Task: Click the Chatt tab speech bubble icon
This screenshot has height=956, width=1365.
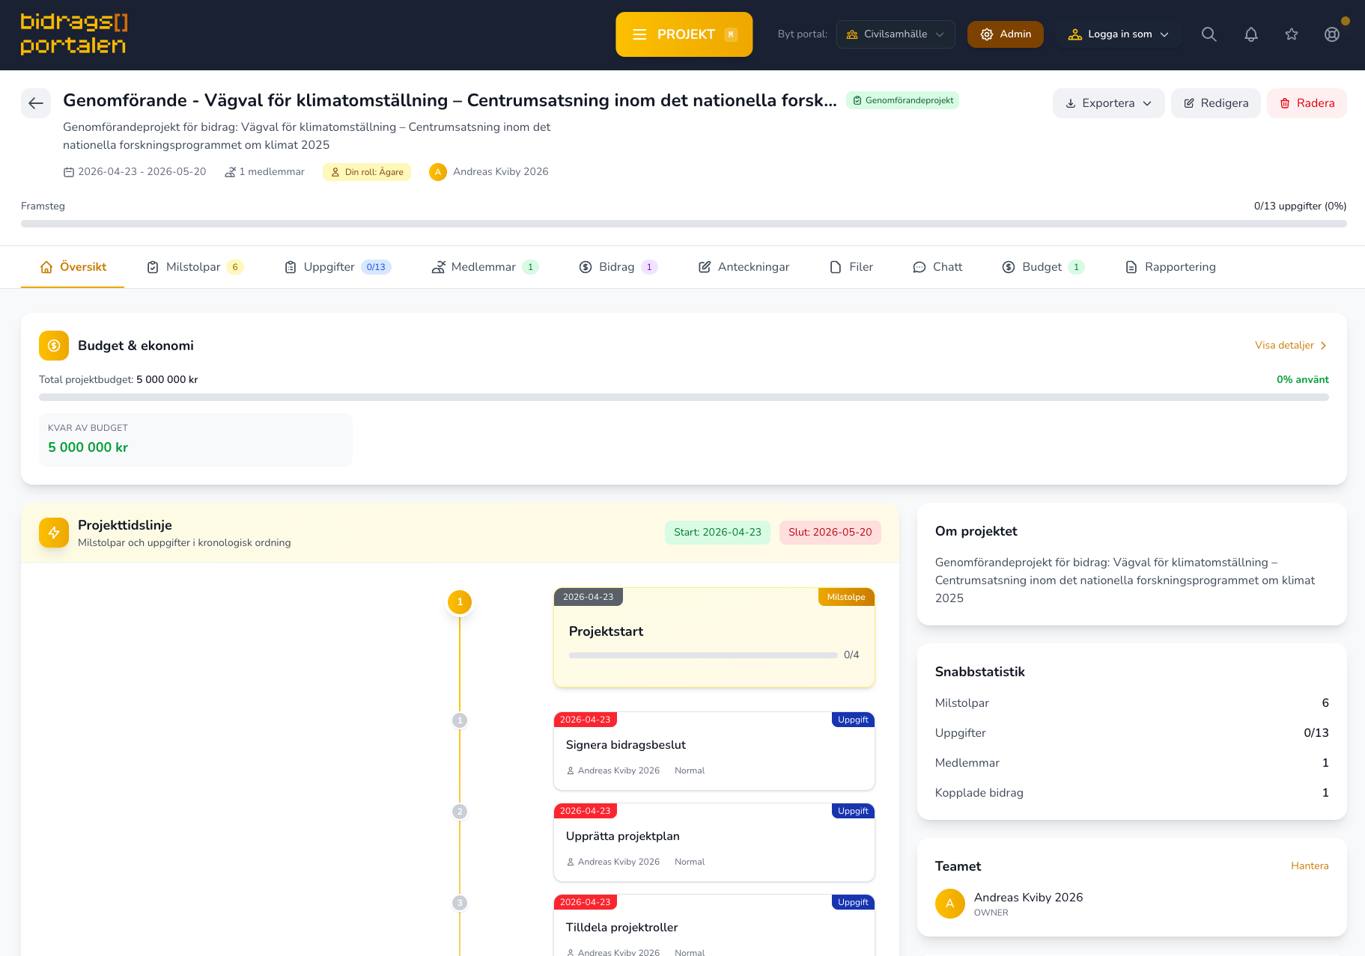Action: click(919, 267)
